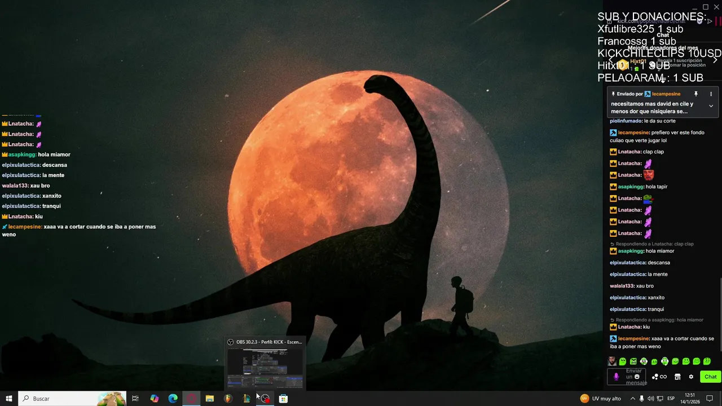The image size is (722, 406).
Task: Click the purple microphone icon in chat input
Action: click(616, 377)
